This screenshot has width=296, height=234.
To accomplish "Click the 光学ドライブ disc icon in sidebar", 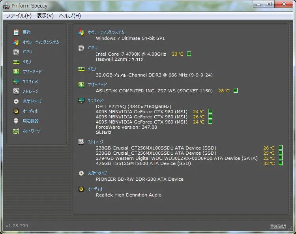I will coord(16,101).
